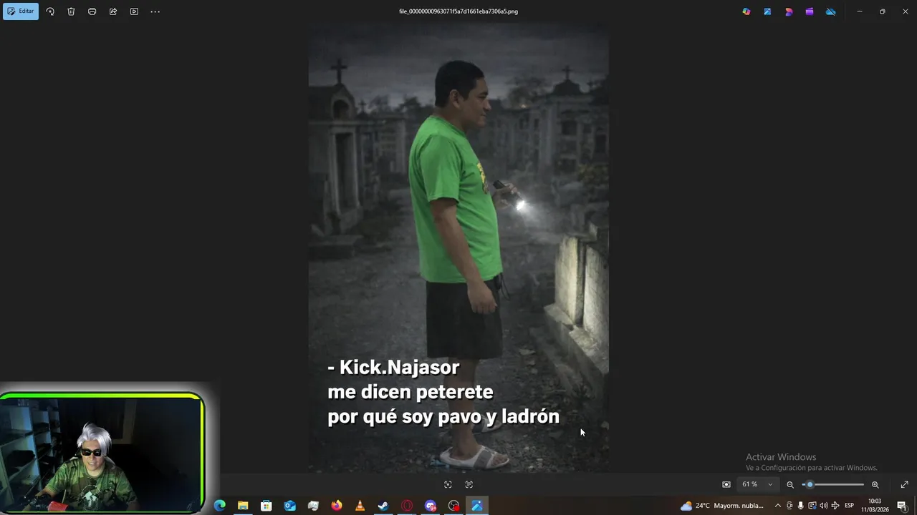Screen dimensions: 917x515
Task: Open the OBS Studio taskbar icon
Action: (x=453, y=506)
